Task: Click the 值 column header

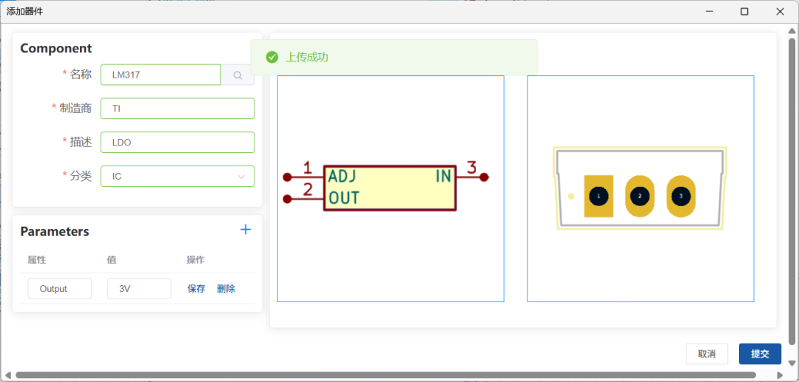Action: (x=112, y=259)
